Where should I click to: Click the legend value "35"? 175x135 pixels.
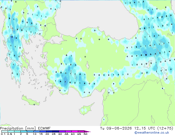[x=66, y=134]
